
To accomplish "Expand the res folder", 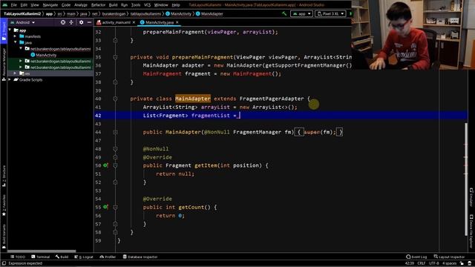I will [x=15, y=73].
